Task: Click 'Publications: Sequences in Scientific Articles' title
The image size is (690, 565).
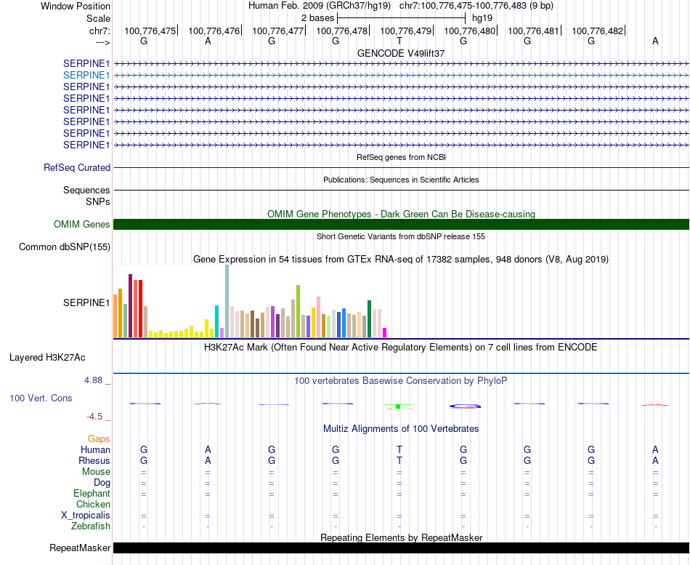Action: click(401, 180)
